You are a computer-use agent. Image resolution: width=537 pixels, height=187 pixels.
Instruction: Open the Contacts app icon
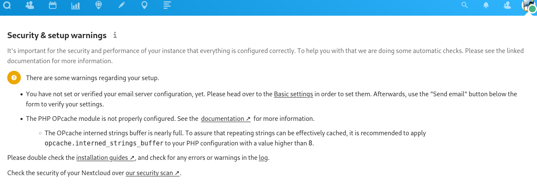(x=30, y=6)
